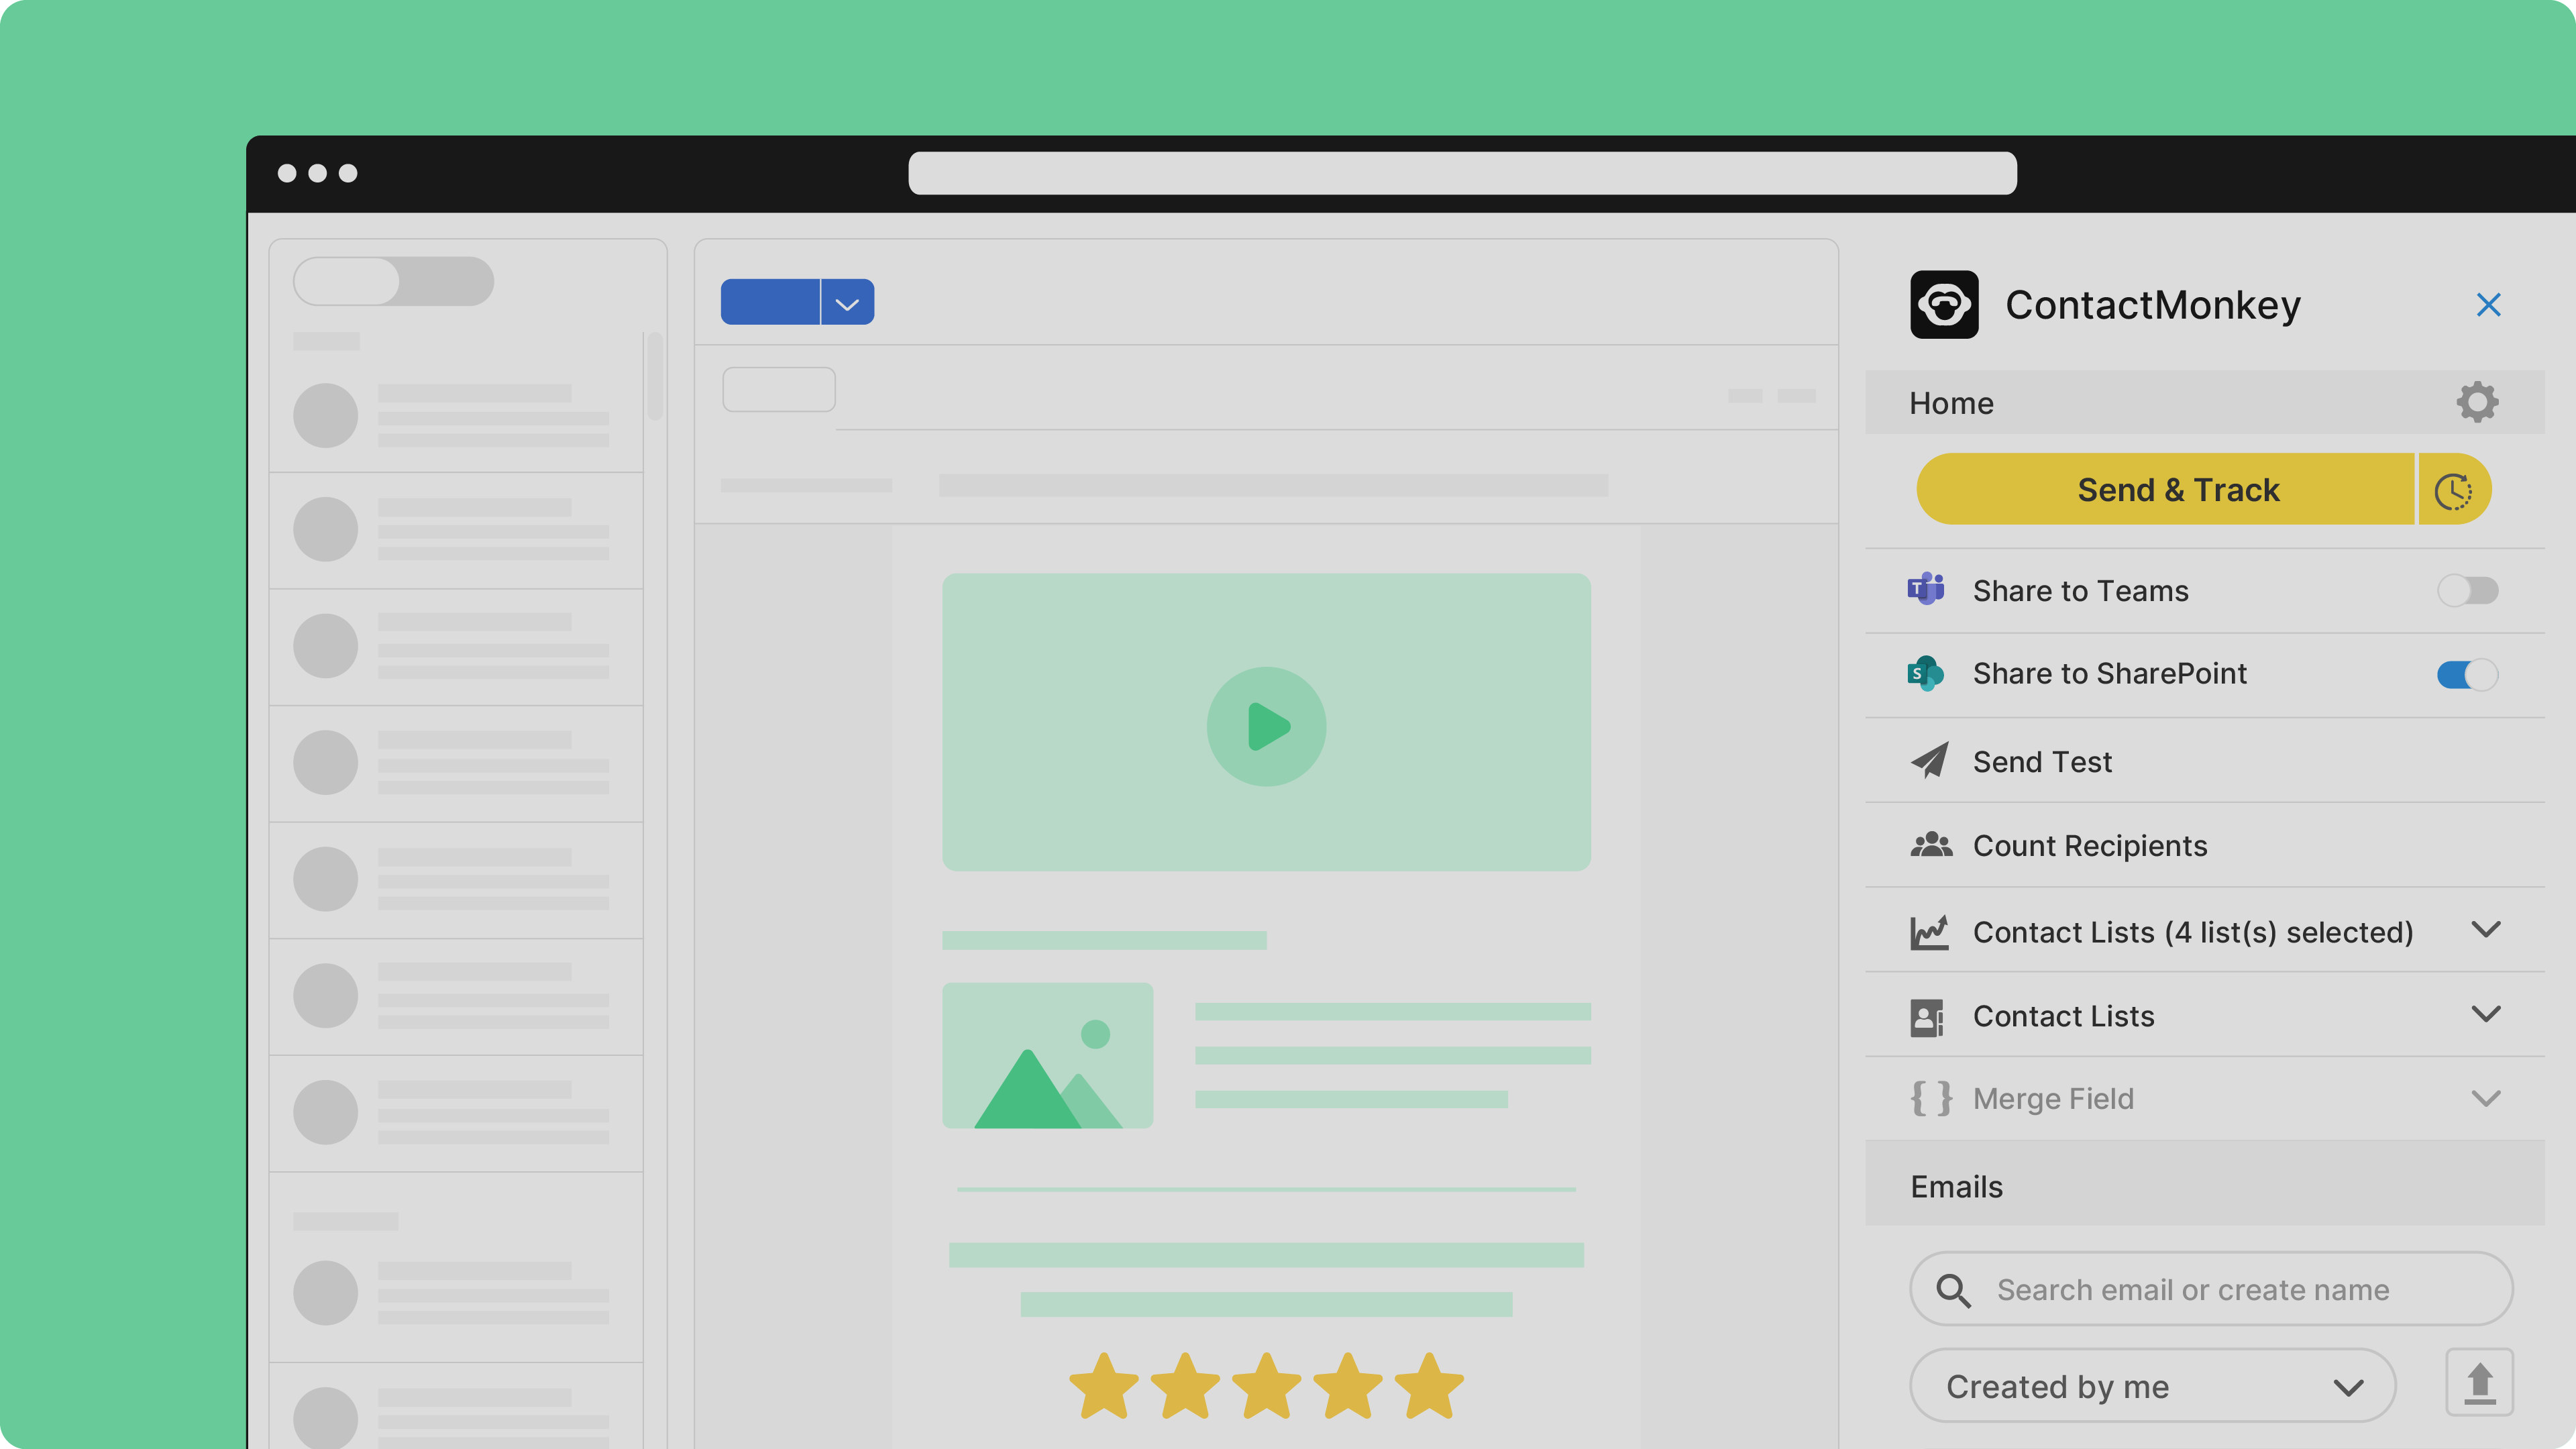Open the blue split-button dropdown arrow
This screenshot has height=1449, width=2576.
click(x=847, y=303)
